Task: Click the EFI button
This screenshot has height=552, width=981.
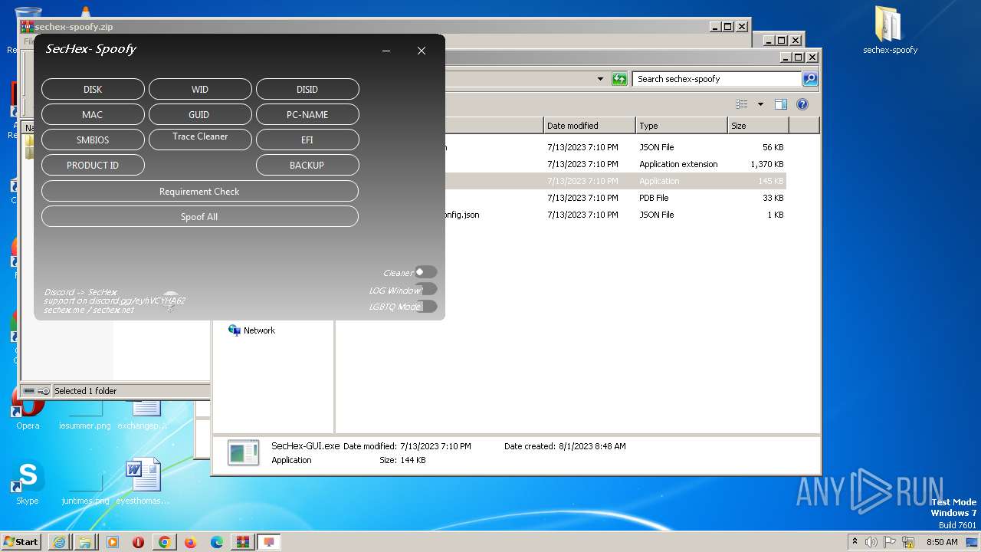Action: coord(307,140)
